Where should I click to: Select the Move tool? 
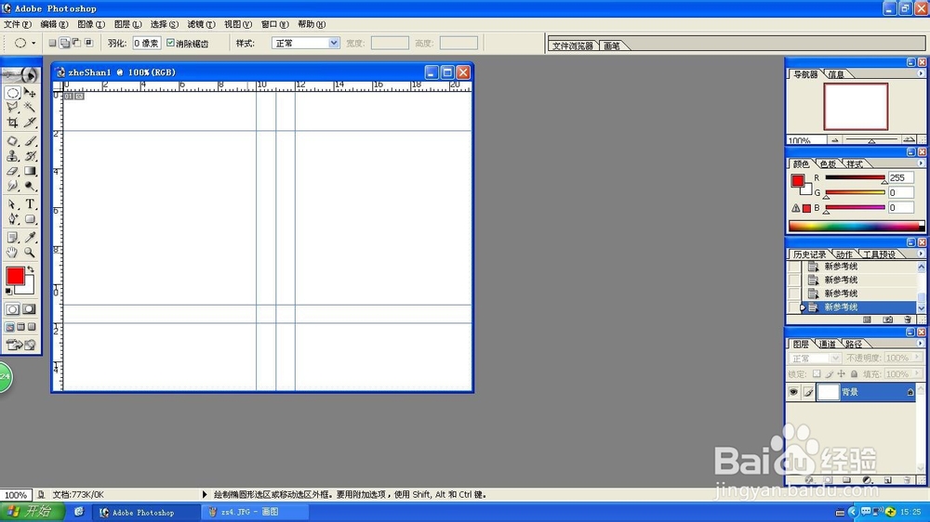tap(30, 93)
